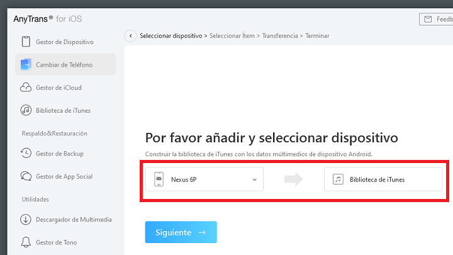Click the Gestor de Backup clock icon
Viewport: 453px width, 255px height.
26,153
